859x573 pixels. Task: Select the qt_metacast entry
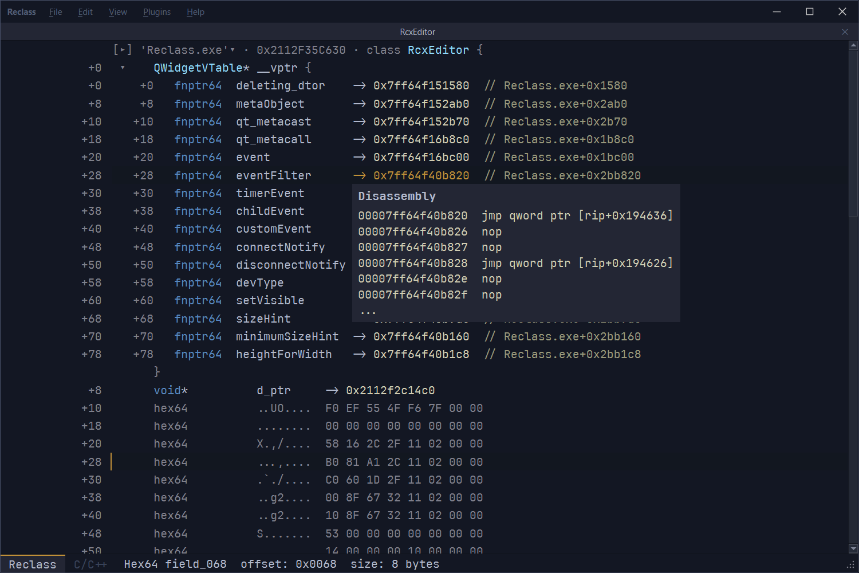coord(273,122)
